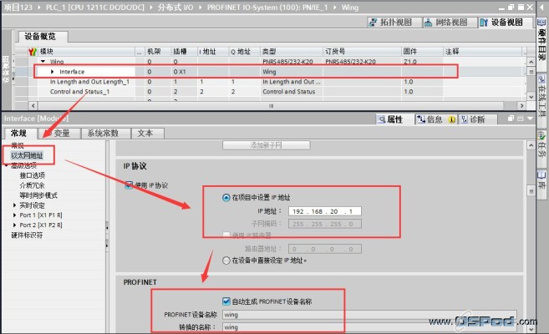Collapse the Wing module tree row
The width and height of the screenshot is (549, 334).
pyautogui.click(x=43, y=62)
